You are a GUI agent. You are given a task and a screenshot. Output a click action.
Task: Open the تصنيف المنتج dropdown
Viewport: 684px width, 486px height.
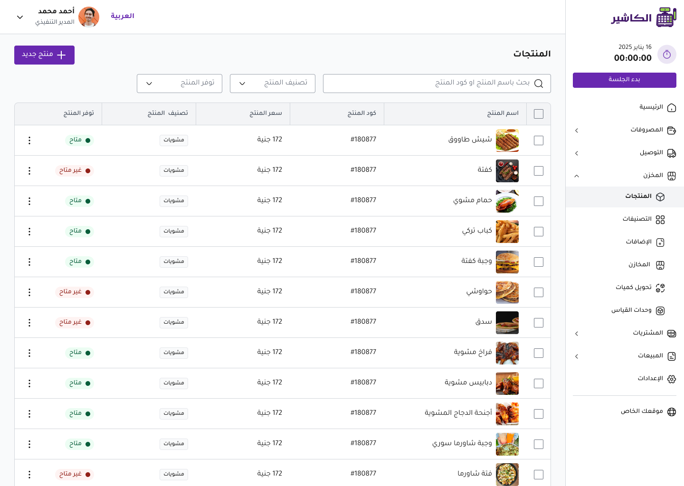(x=273, y=84)
